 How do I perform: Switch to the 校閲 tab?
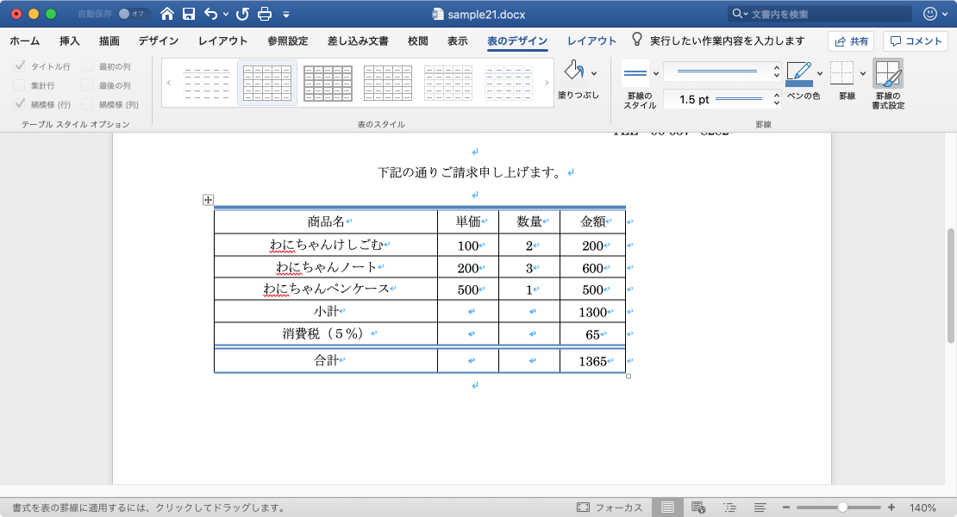[418, 40]
